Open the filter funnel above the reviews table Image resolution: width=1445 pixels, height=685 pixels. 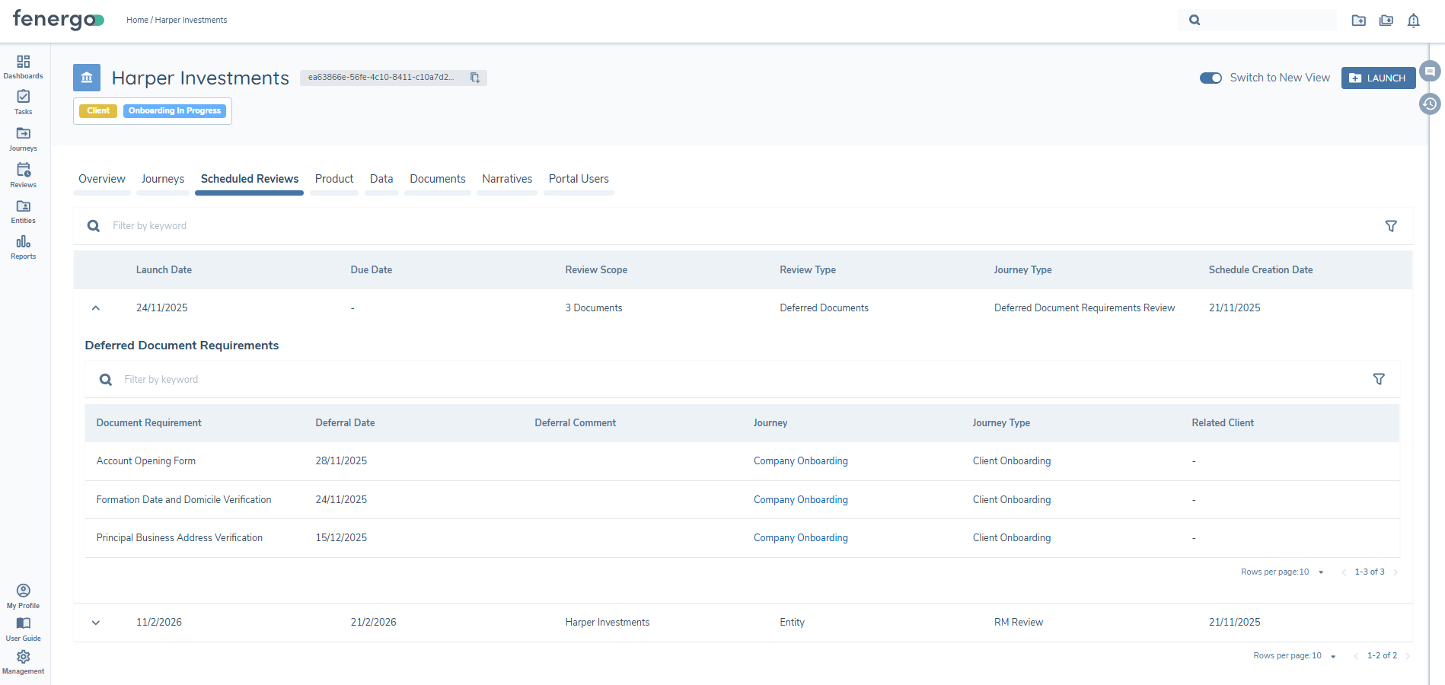pyautogui.click(x=1391, y=226)
